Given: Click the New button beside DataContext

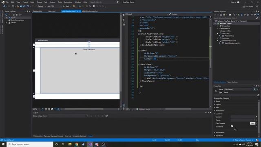Looking at the screenshot, I should point(252,123).
